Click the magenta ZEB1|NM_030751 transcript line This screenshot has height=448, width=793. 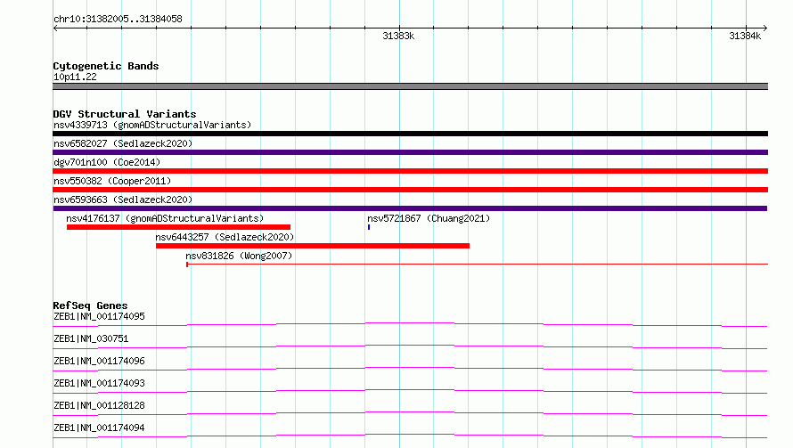click(410, 346)
